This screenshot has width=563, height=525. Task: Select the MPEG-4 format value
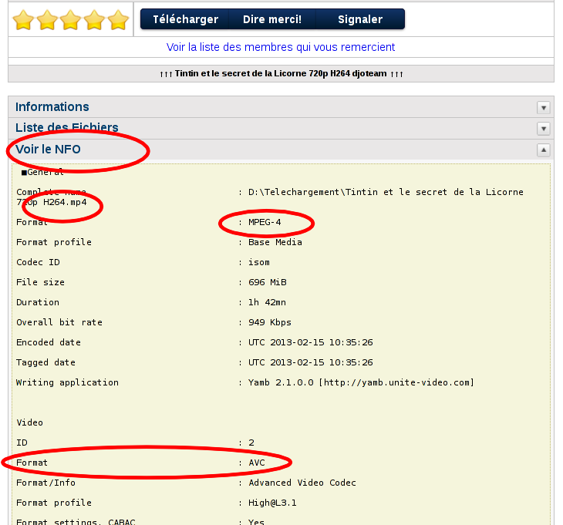pyautogui.click(x=265, y=223)
